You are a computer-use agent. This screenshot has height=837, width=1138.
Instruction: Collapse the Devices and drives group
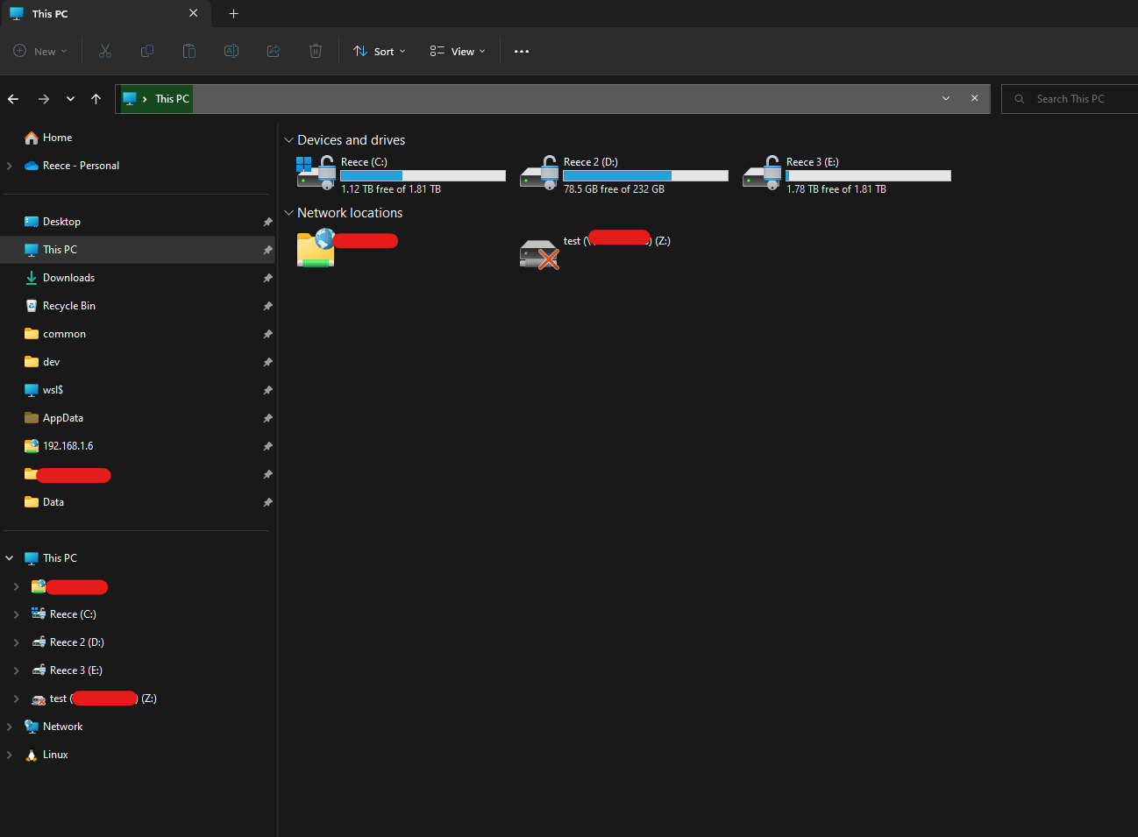(x=288, y=140)
